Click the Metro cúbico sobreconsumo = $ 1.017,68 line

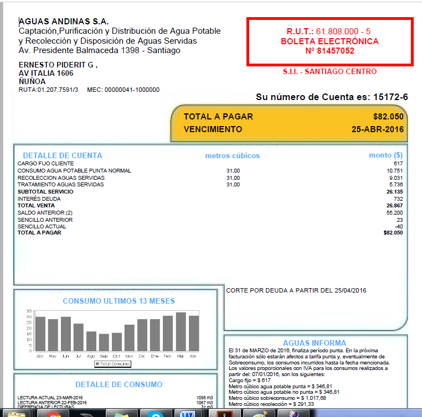(x=277, y=398)
